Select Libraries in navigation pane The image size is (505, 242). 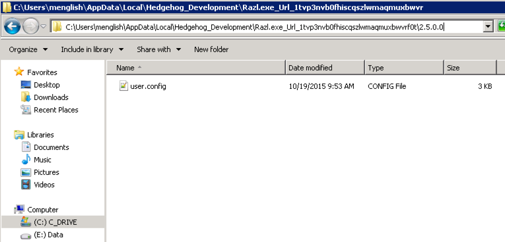point(40,135)
